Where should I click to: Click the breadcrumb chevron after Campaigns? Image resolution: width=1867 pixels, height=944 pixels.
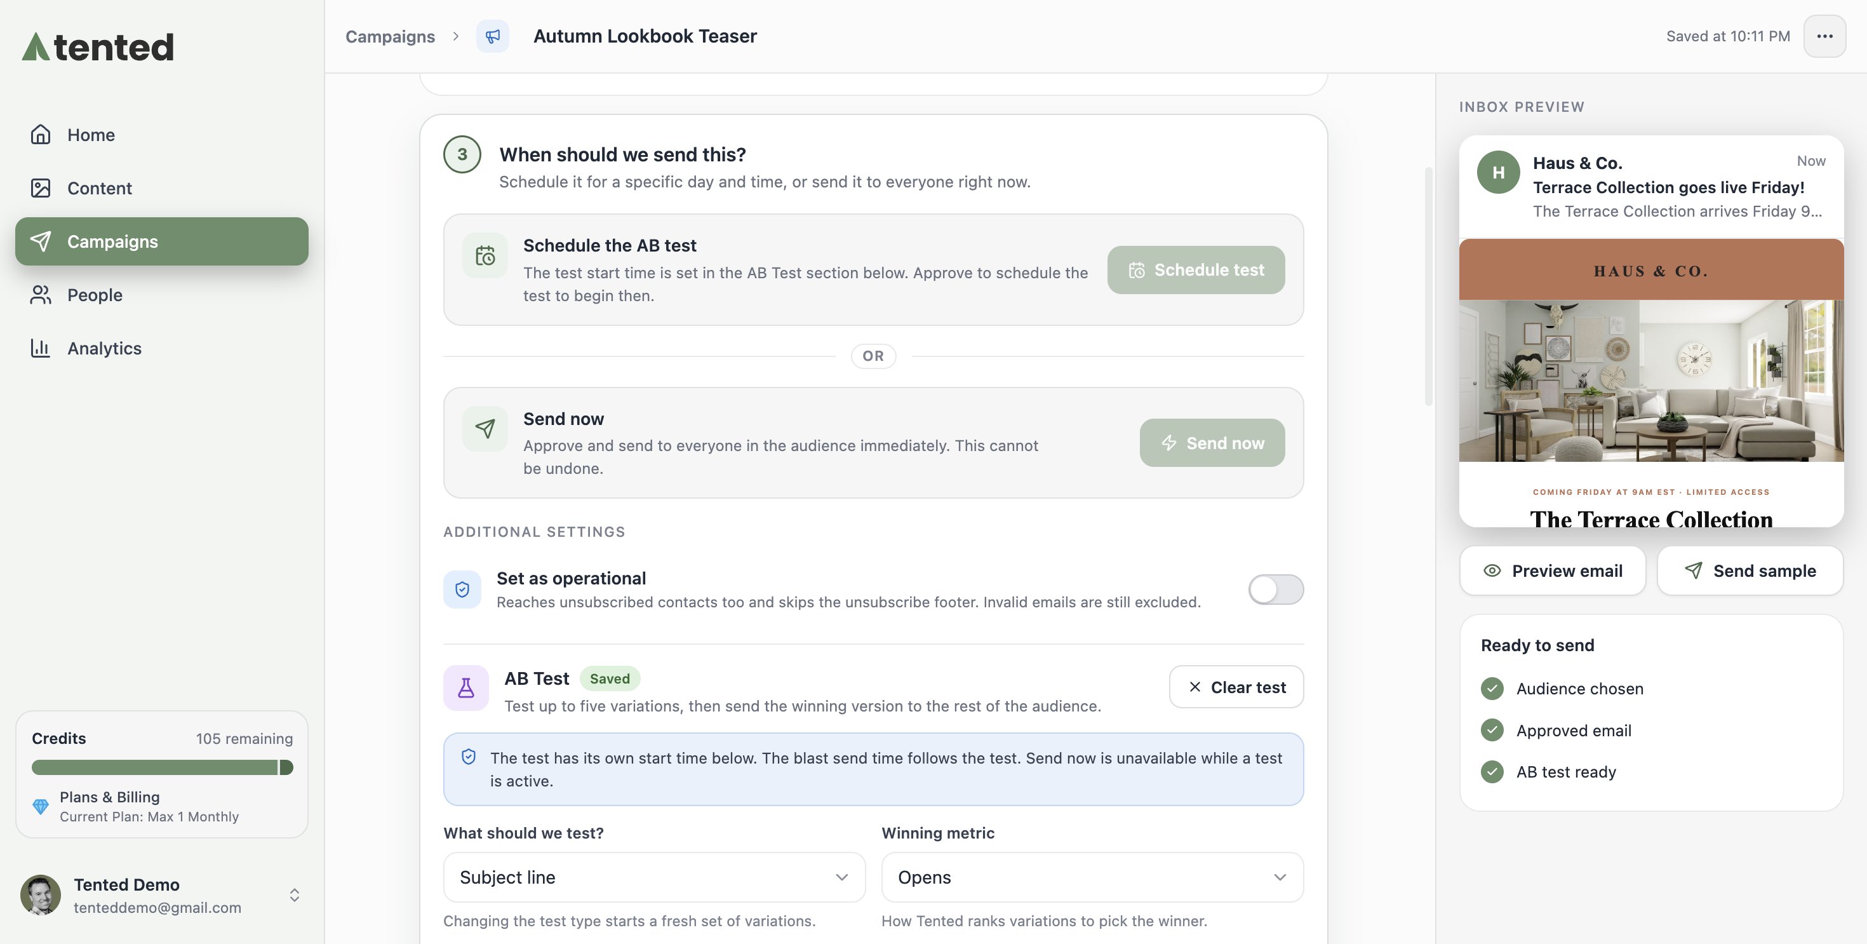[456, 36]
